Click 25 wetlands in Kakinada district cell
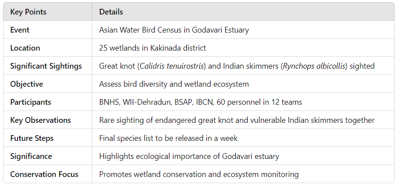This screenshot has width=395, height=184. (x=152, y=48)
